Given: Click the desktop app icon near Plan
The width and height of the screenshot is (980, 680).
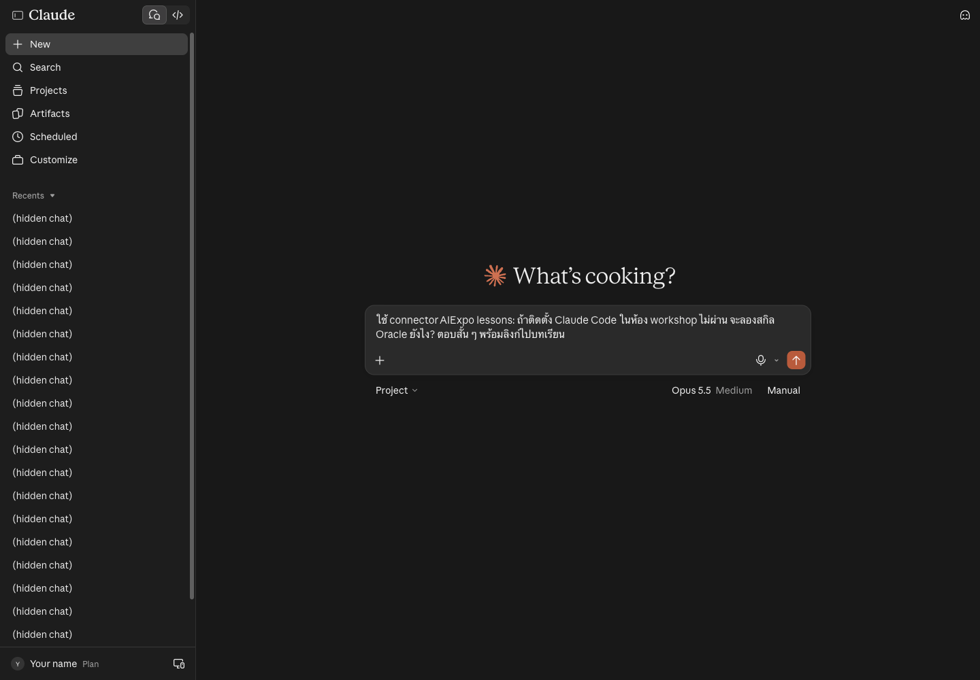Looking at the screenshot, I should pos(179,664).
